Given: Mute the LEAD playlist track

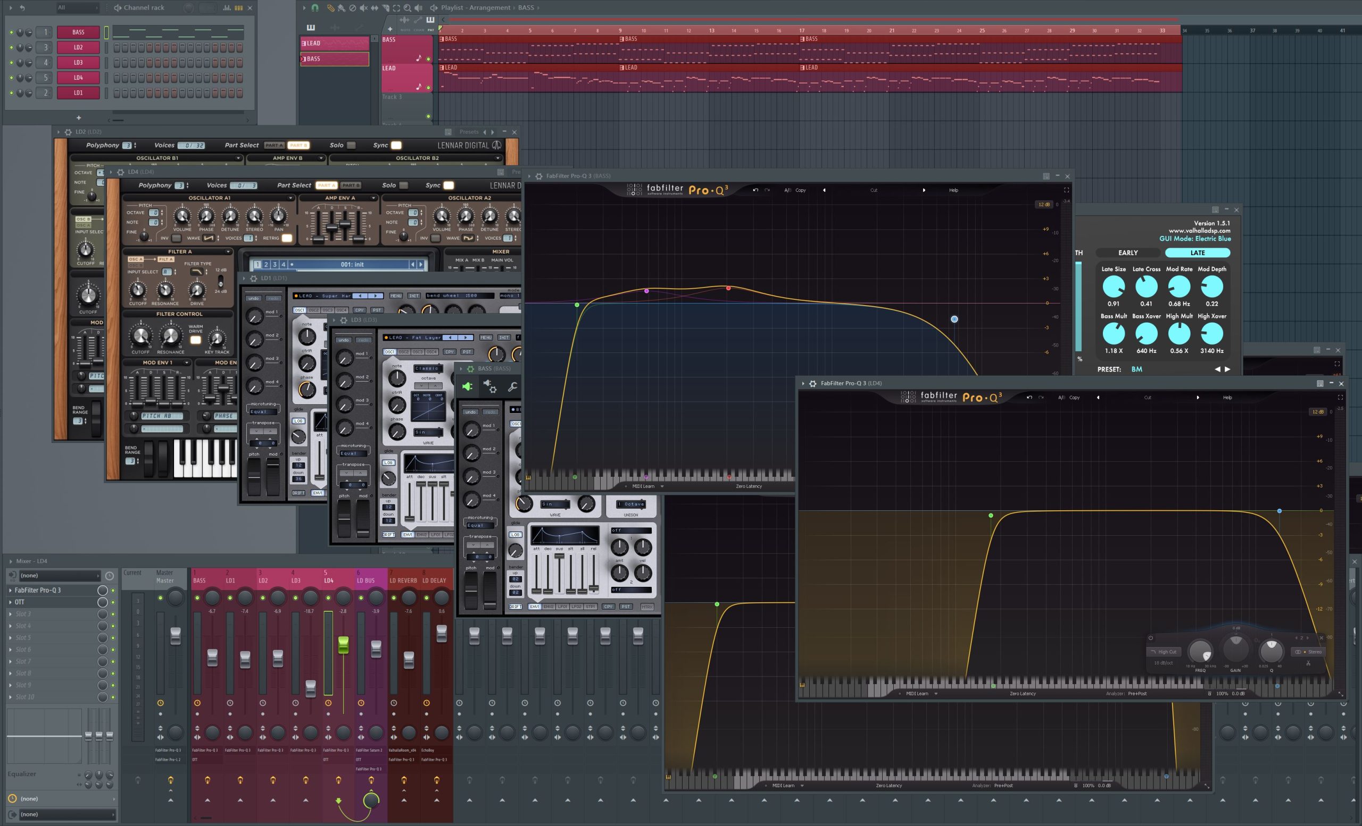Looking at the screenshot, I should [428, 87].
